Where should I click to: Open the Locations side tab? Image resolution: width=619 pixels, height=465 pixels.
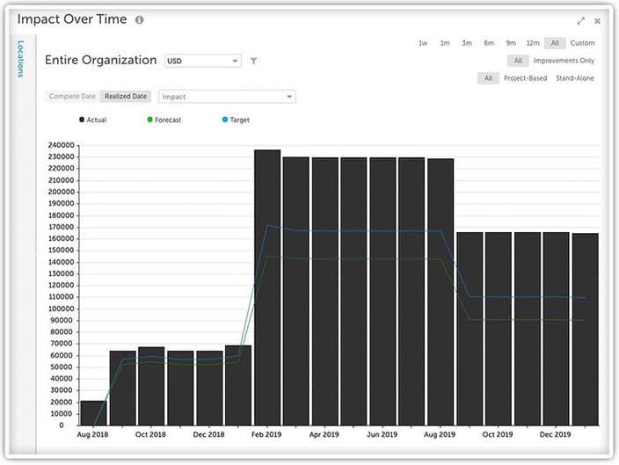tap(21, 58)
